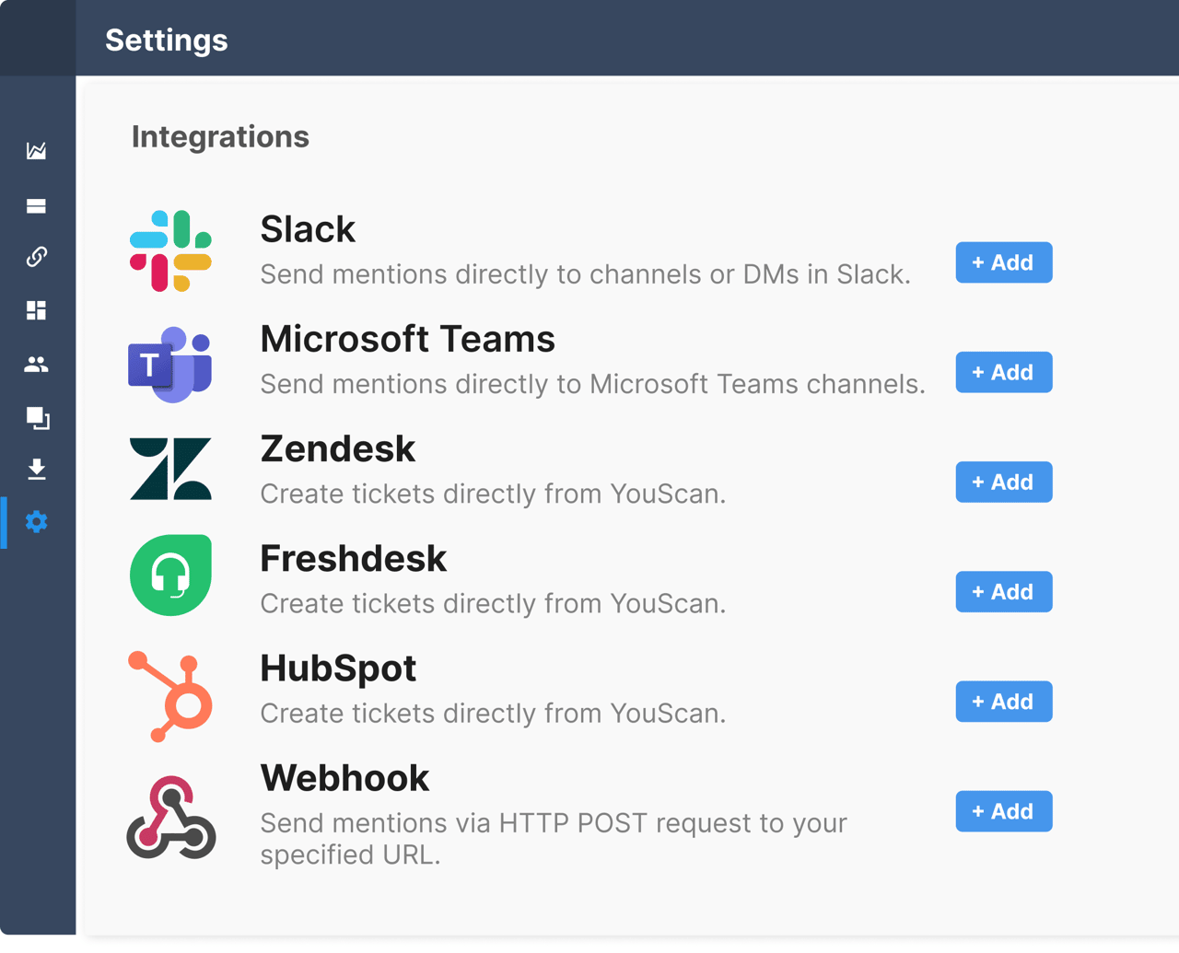
Task: Click the Freshdesk headset logo
Action: click(170, 575)
